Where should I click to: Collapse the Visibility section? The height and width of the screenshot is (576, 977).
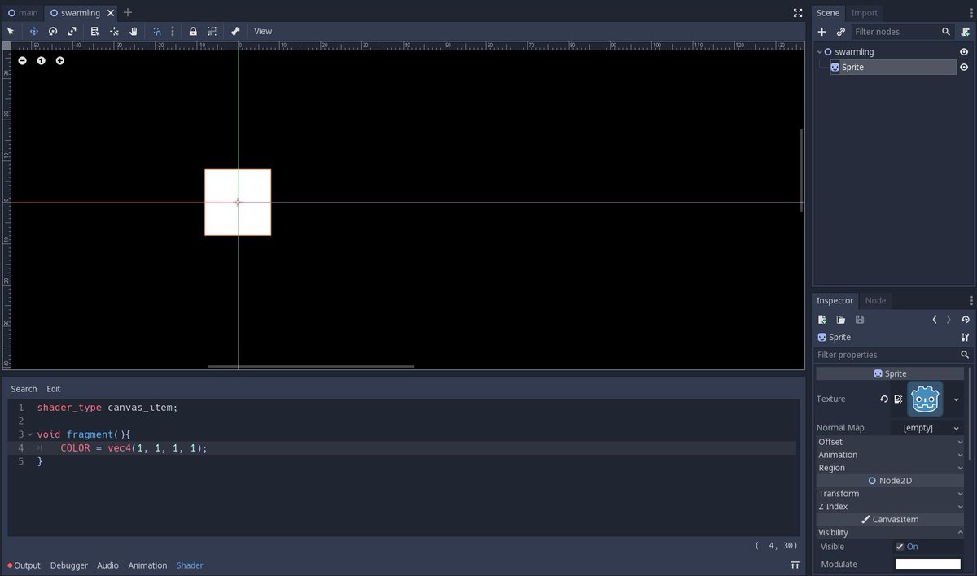890,533
